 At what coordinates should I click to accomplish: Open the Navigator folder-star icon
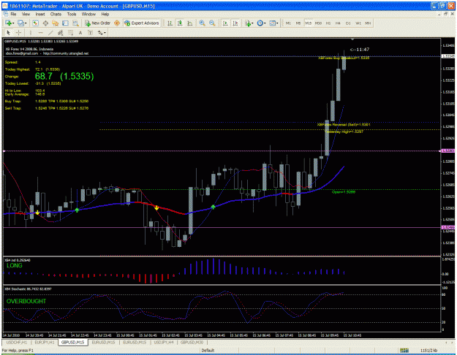click(x=56, y=23)
